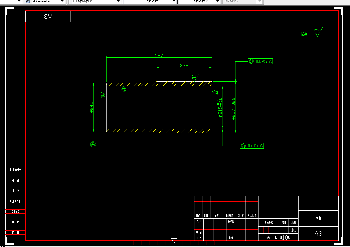Select the lower hatched section of the sleeve
350x247 pixels.
(159, 131)
